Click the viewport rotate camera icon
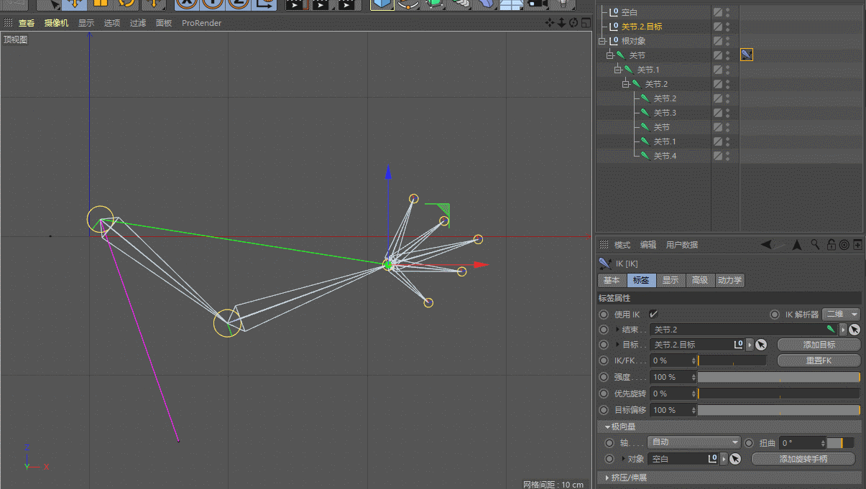866x489 pixels. (574, 23)
